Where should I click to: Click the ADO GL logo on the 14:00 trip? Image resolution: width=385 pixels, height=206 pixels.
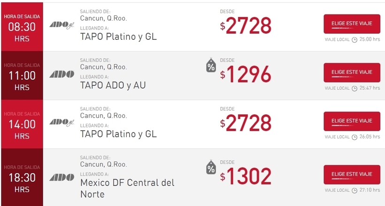point(62,123)
